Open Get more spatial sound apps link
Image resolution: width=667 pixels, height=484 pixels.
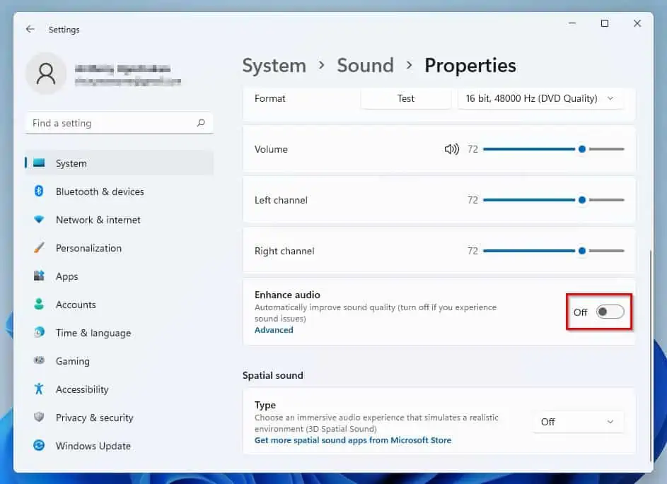pos(353,440)
